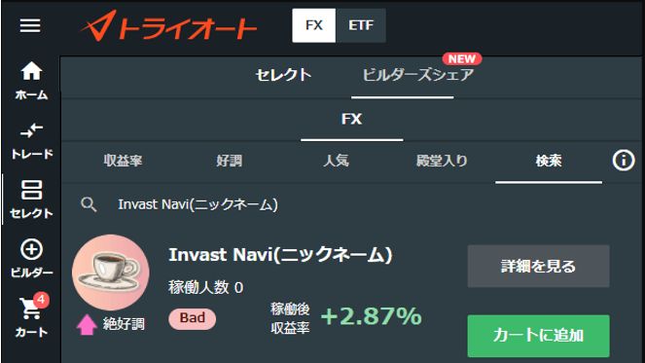Open Builder (ビルダー) plus icon

tap(31, 259)
